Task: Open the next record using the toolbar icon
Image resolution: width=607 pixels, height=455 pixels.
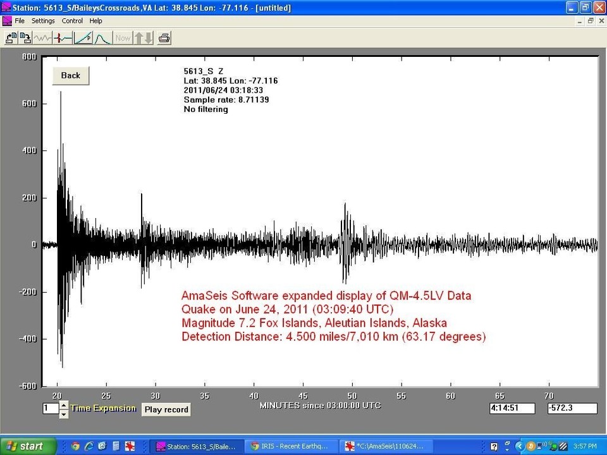Action: click(x=25, y=38)
